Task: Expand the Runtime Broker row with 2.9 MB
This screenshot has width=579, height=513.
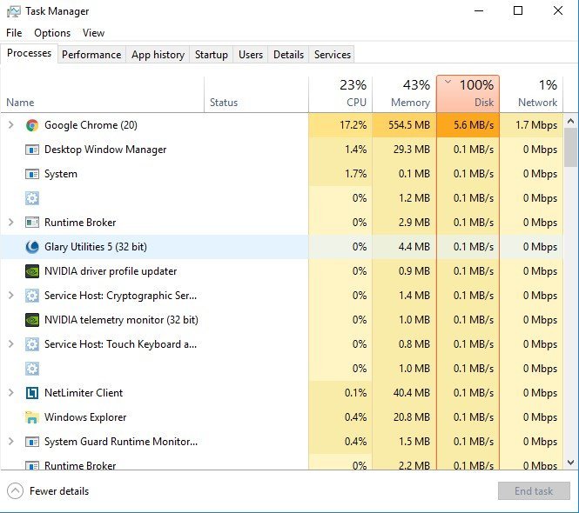Action: click(x=10, y=223)
